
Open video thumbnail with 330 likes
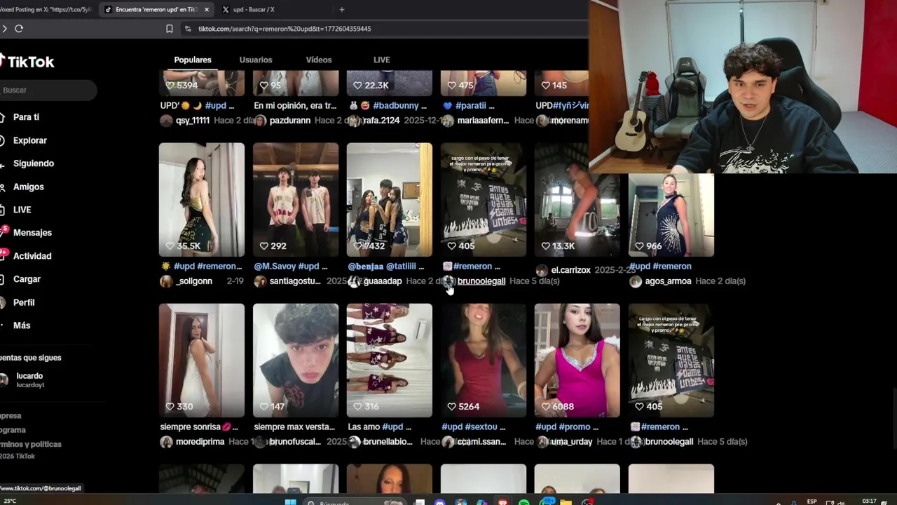(202, 361)
